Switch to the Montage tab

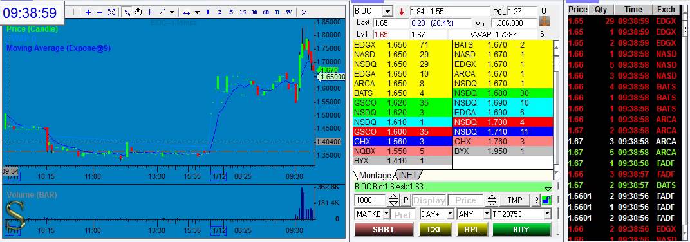point(375,175)
